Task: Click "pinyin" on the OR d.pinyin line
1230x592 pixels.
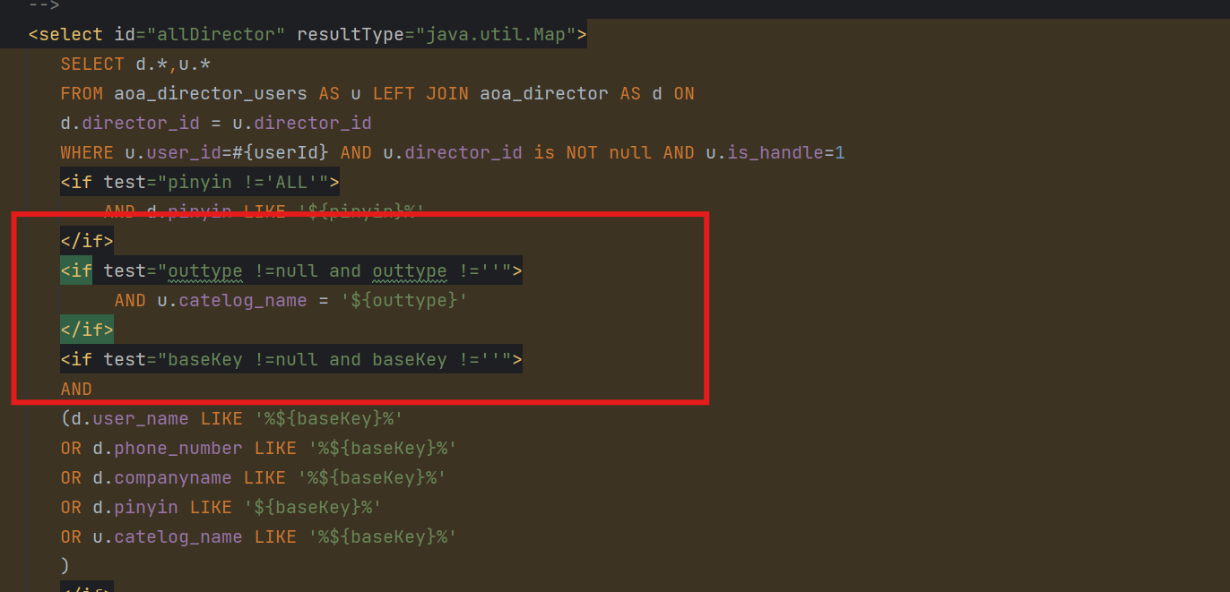Action: (146, 508)
